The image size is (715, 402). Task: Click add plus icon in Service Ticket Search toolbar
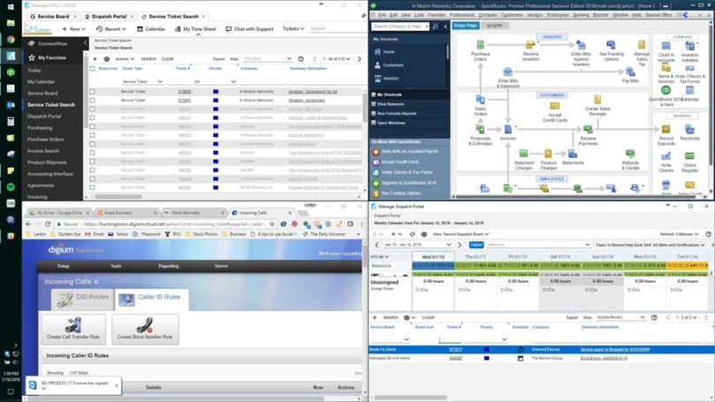point(95,59)
